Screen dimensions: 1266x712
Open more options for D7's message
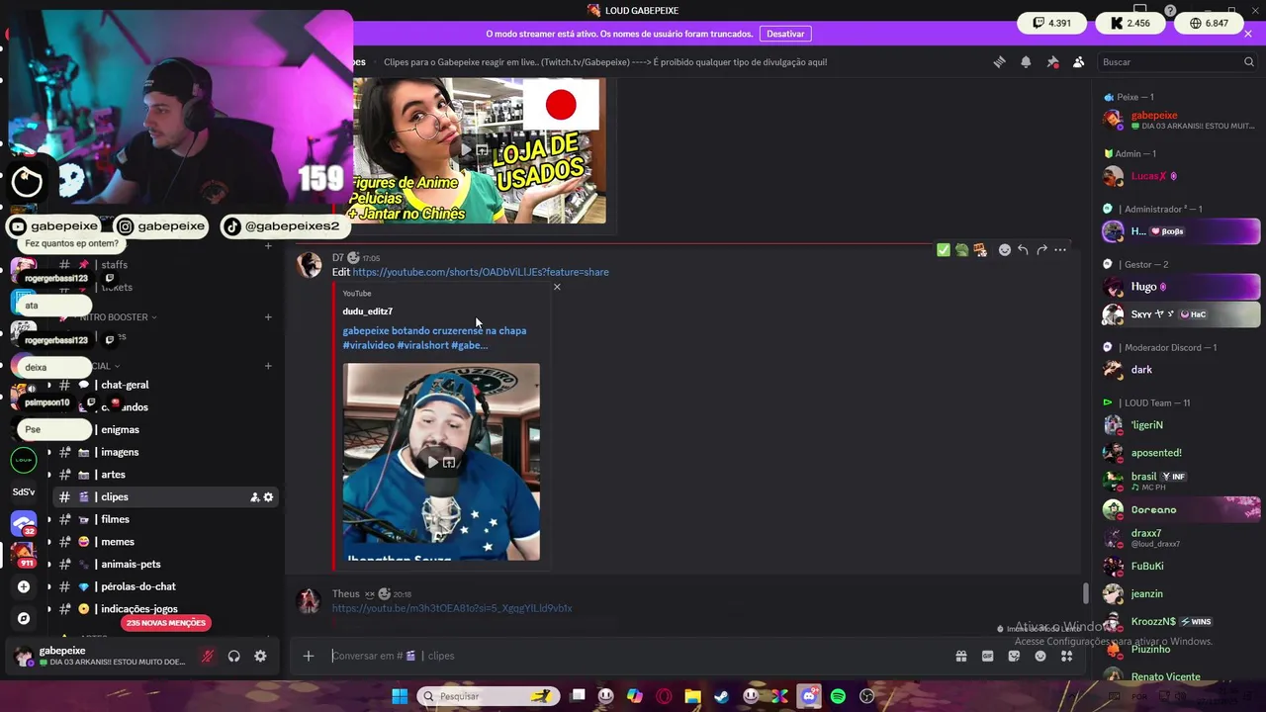tap(1060, 250)
